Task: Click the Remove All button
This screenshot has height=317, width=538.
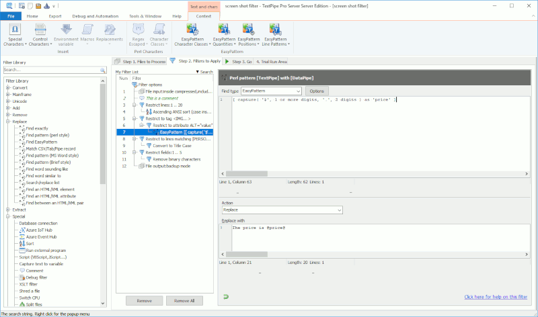Action: click(x=184, y=301)
